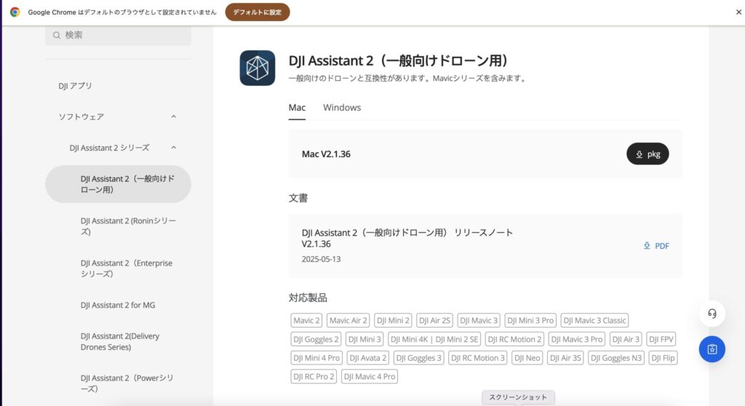Collapse the DJI Assistant 2 シリーズ chevron

tap(173, 148)
